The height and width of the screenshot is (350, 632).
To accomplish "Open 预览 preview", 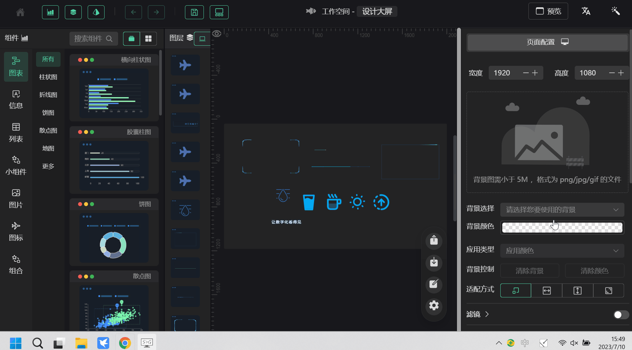I will coord(548,11).
